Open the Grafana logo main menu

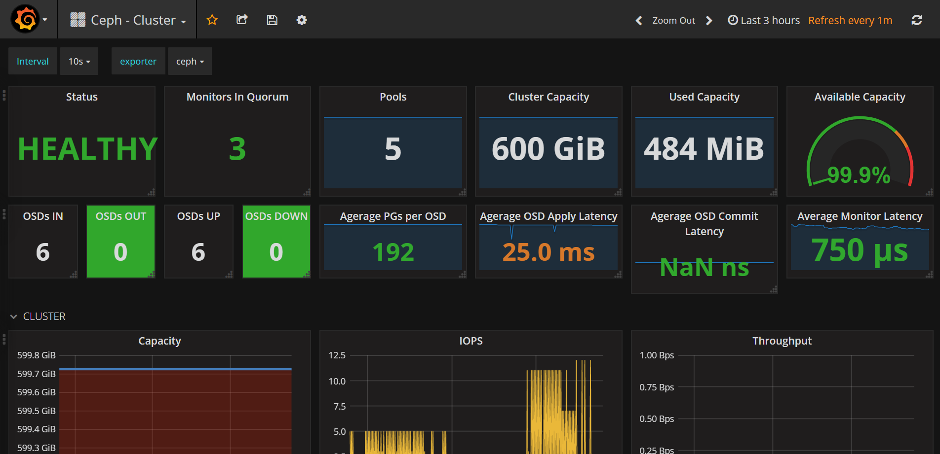point(29,19)
